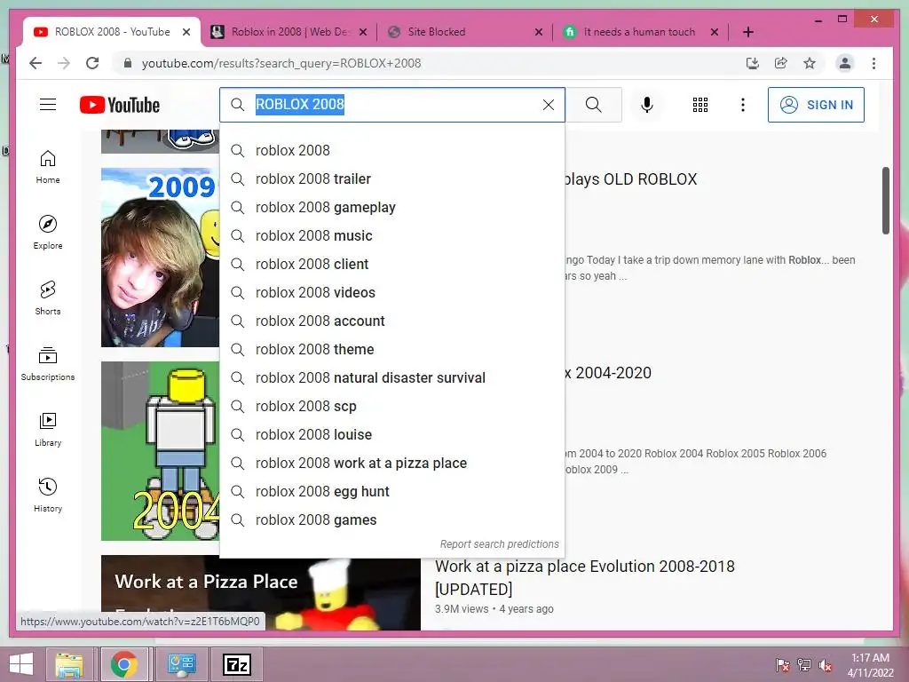Open Library in the sidebar

[48, 429]
